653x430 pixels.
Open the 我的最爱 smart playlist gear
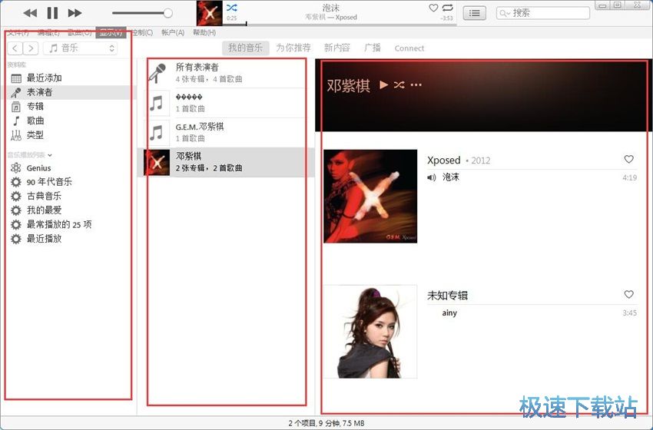pos(16,210)
